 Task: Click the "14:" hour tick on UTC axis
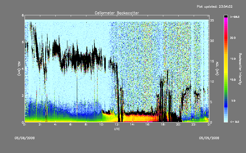(x=133, y=125)
